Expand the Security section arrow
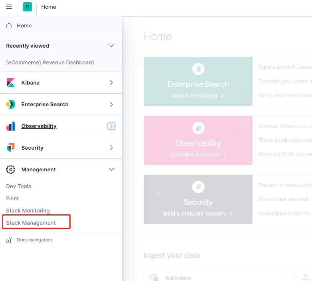 coord(111,148)
